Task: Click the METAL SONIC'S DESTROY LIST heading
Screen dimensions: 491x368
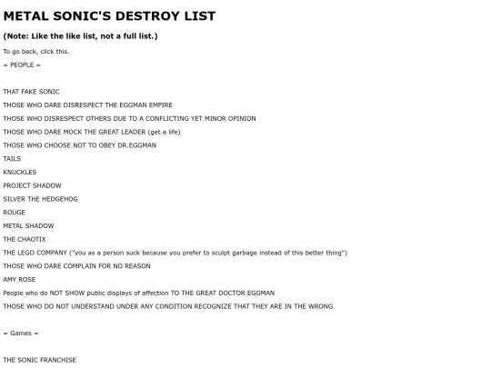Action: (109, 16)
